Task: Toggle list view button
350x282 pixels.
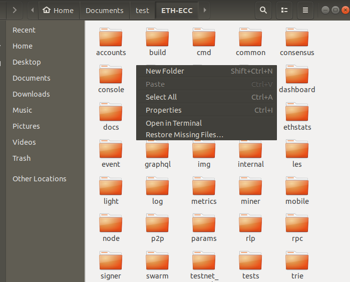Action: pos(284,11)
